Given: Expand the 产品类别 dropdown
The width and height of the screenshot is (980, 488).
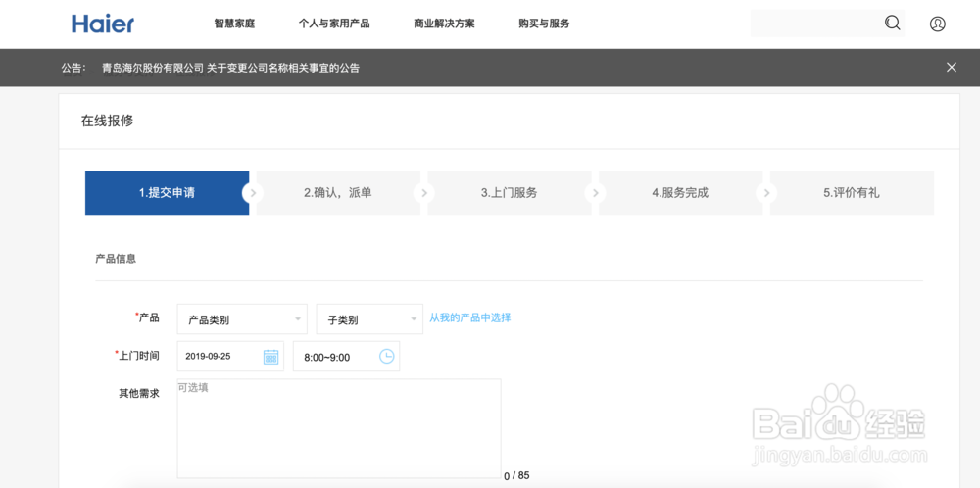Looking at the screenshot, I should click(x=242, y=319).
